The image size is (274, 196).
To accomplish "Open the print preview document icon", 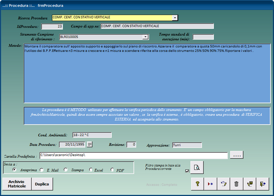I will (197, 167).
